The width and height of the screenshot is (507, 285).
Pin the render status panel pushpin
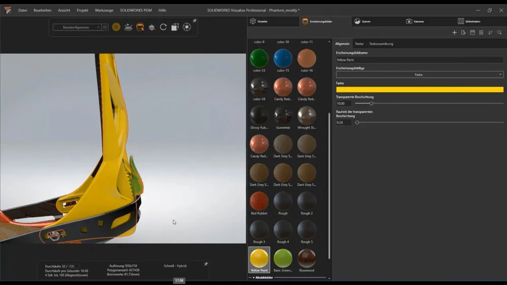pyautogui.click(x=206, y=264)
